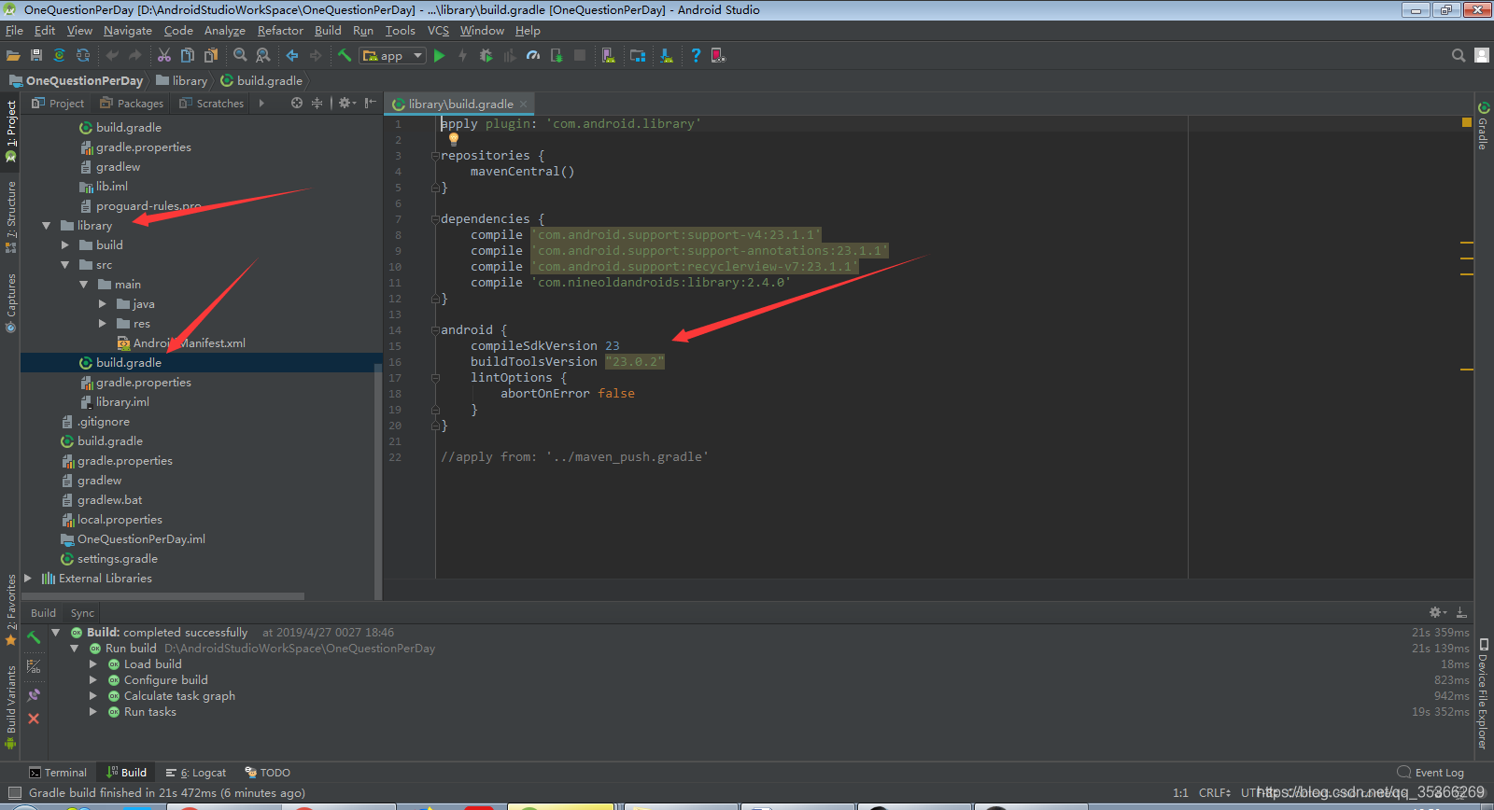Toggle the view filter icon in Build panel
1494x810 pixels.
pyautogui.click(x=34, y=666)
